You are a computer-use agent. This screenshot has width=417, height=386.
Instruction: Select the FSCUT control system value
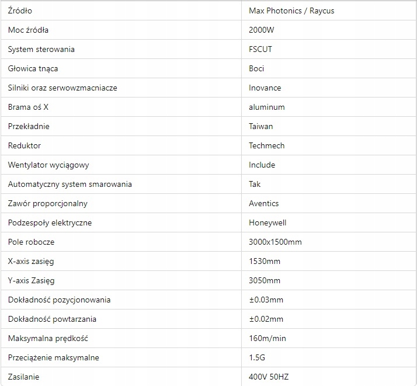click(260, 49)
